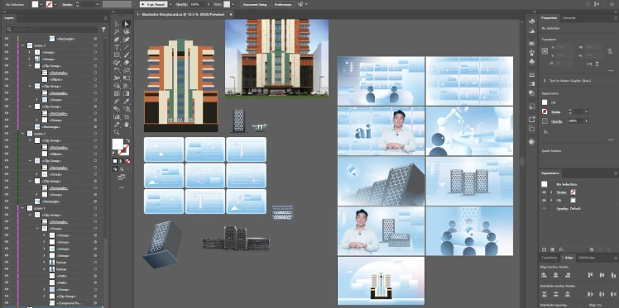
Task: Expand Text to Vector Graphic (Beta) section
Action: point(545,80)
